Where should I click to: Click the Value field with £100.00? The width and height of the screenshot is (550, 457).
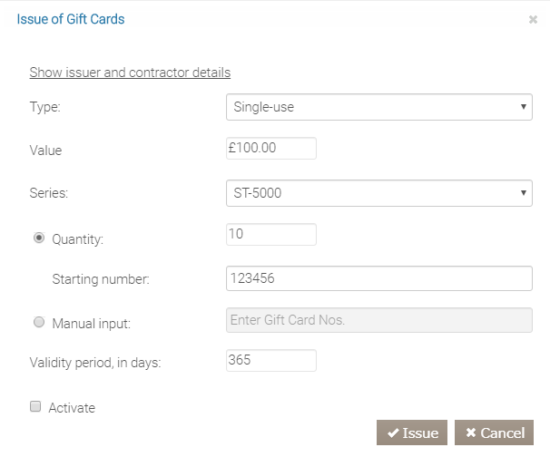click(270, 148)
